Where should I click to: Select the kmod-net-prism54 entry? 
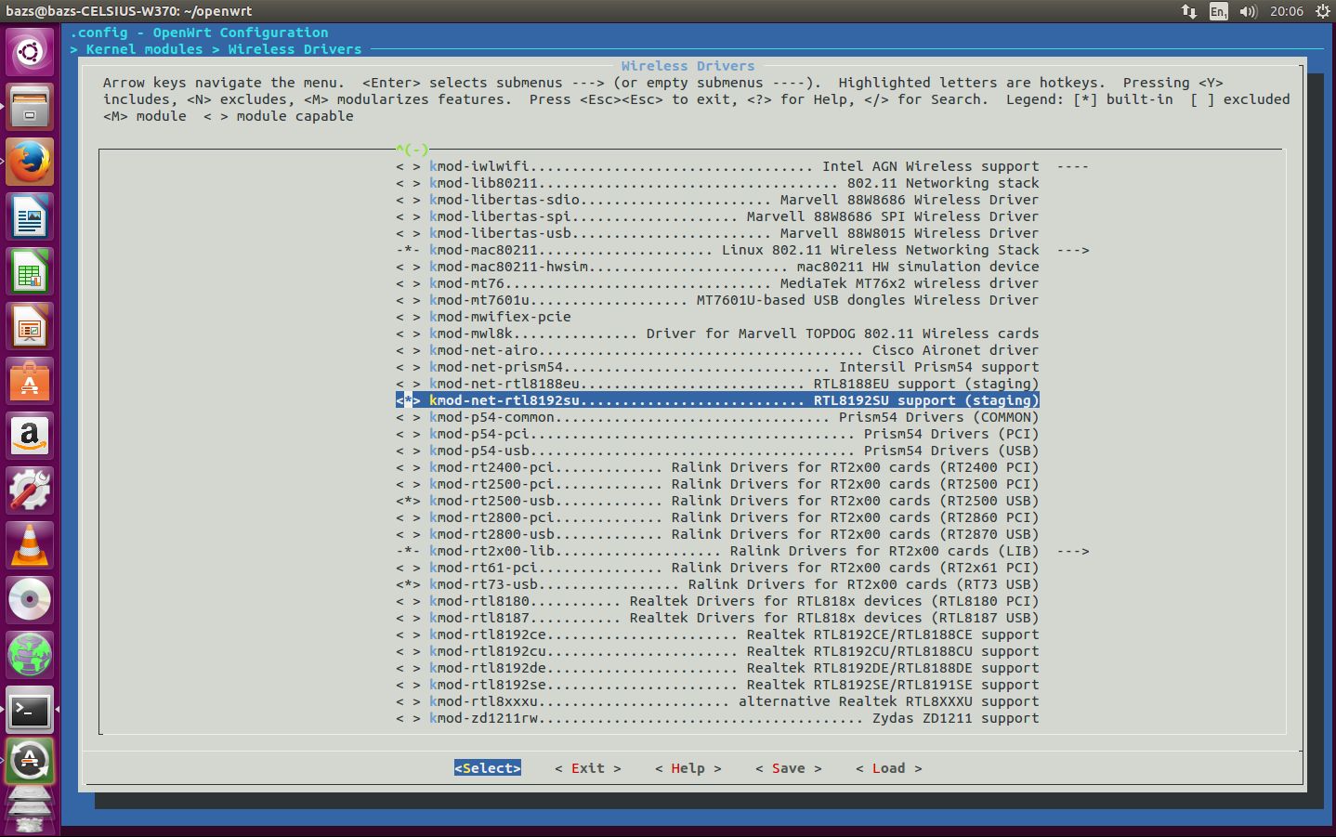click(x=717, y=367)
